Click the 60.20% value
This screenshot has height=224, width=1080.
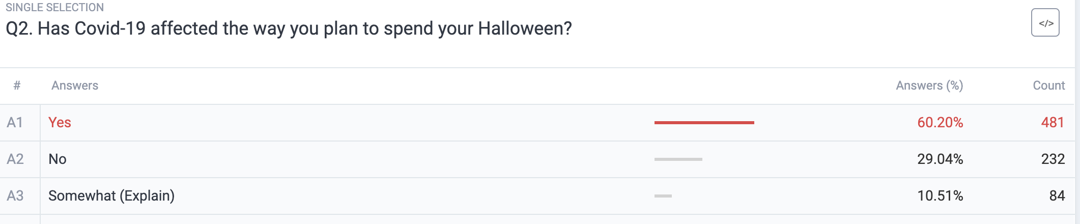pyautogui.click(x=940, y=123)
